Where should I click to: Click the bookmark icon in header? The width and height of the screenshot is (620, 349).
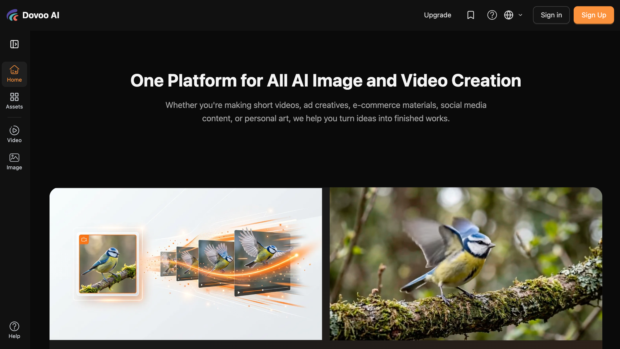[471, 15]
